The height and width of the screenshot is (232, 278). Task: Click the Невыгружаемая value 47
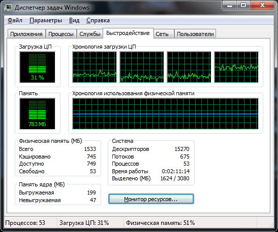point(93,200)
